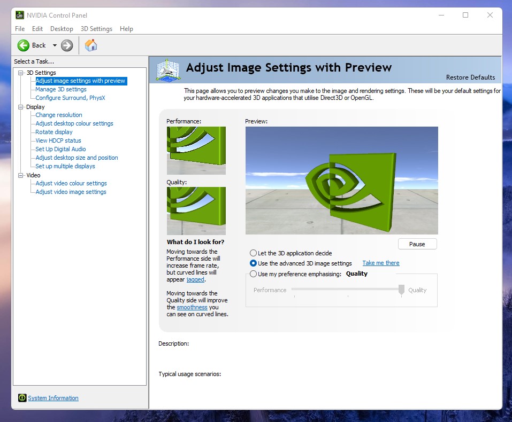The image size is (512, 422).
Task: Open Adjust desktop colour settings
Action: (74, 123)
